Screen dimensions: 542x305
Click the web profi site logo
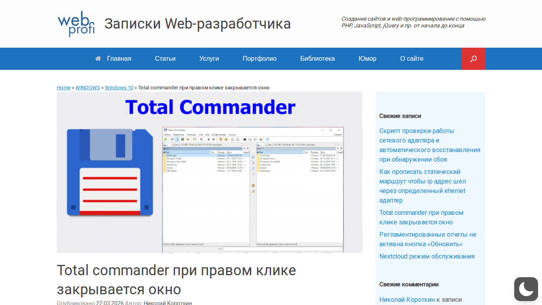pyautogui.click(x=76, y=24)
